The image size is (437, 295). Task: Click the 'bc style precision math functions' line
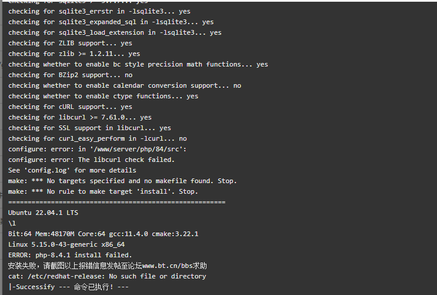(x=138, y=64)
